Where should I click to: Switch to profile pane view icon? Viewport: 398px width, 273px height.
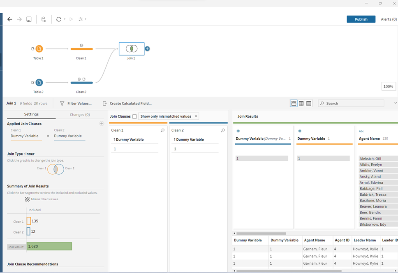pos(294,103)
